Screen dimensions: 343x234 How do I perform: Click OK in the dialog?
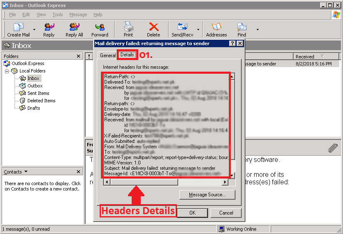pyautogui.click(x=193, y=212)
